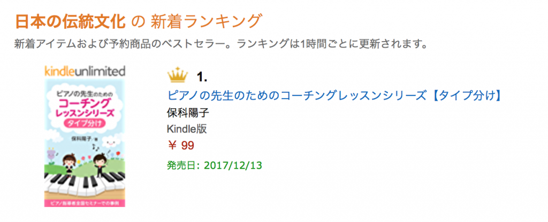
Task: Click the gold crown ranking icon
Action: pyautogui.click(x=177, y=76)
